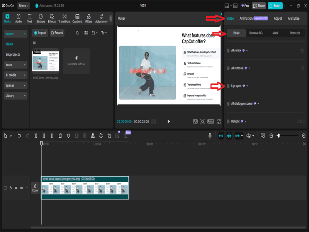The height and width of the screenshot is (232, 309).
Task: Open the Transitions panel
Action: pos(64,18)
